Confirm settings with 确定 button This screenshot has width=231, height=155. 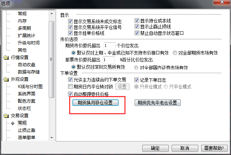[155, 148]
